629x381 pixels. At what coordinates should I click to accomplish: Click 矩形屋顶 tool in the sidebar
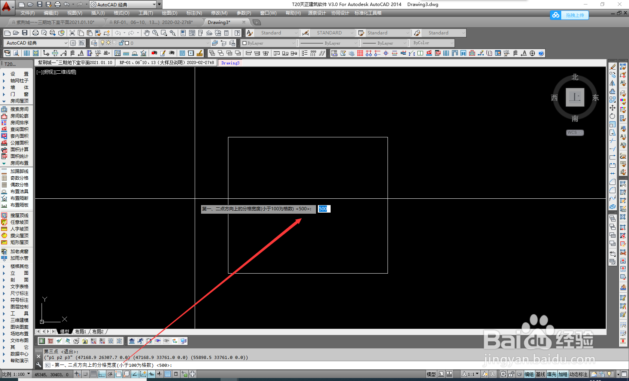15,243
